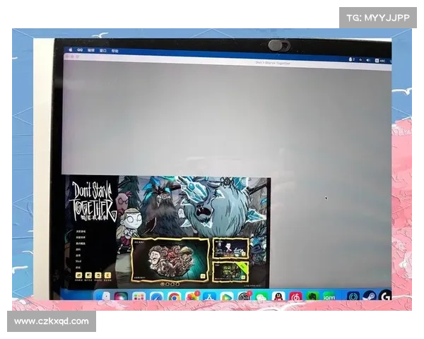Open Steam from the dock
This screenshot has width=424, height=339.
click(370, 296)
